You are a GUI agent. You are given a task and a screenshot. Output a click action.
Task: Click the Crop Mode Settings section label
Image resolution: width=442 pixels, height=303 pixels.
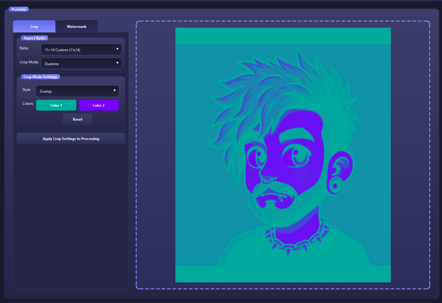pyautogui.click(x=40, y=77)
